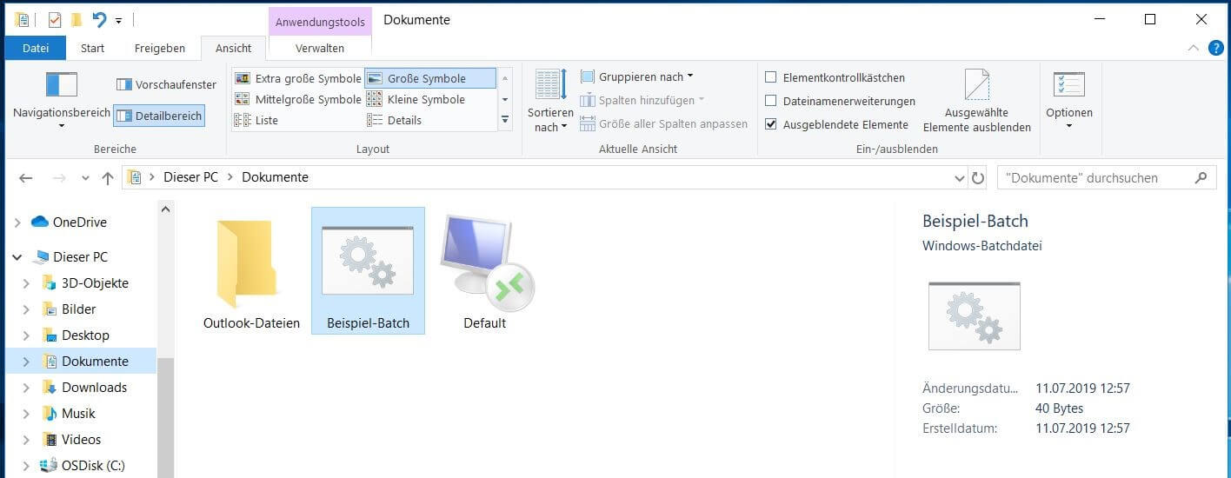Toggle the Detailbereich pane

click(x=158, y=116)
